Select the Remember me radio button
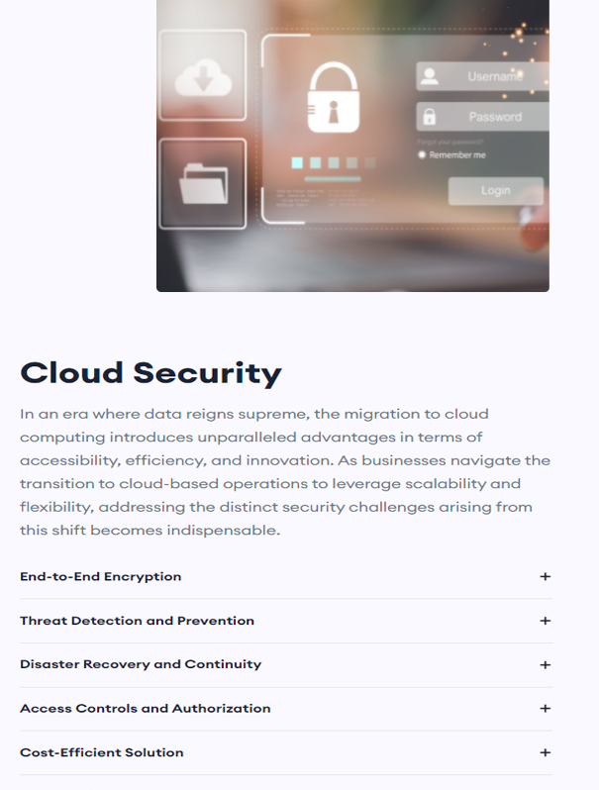Image resolution: width=599 pixels, height=790 pixels. point(422,155)
